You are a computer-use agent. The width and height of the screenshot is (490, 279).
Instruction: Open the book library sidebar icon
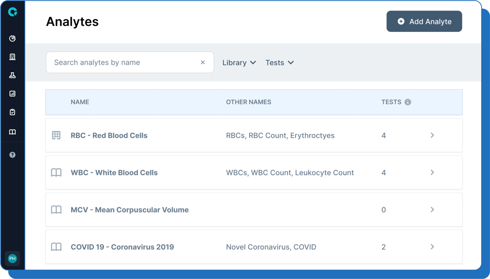(12, 132)
